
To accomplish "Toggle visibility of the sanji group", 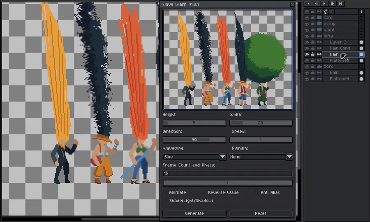I will pos(307,18).
